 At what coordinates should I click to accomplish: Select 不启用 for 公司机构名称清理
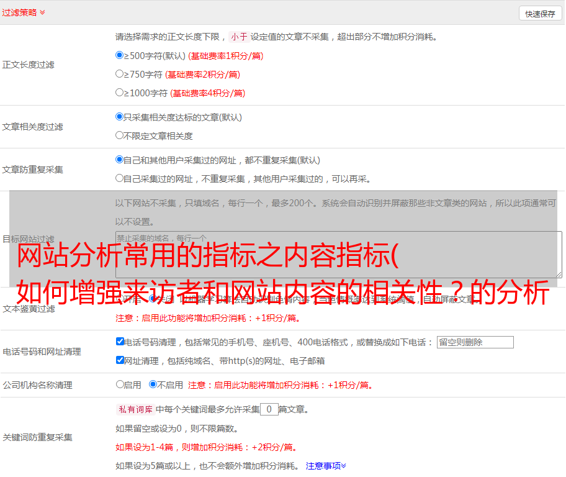pos(153,384)
